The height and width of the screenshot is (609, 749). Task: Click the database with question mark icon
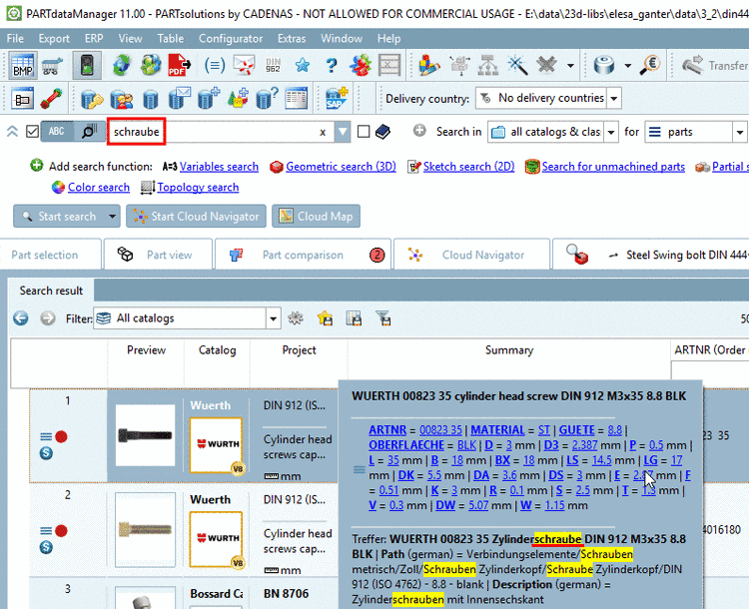click(267, 99)
